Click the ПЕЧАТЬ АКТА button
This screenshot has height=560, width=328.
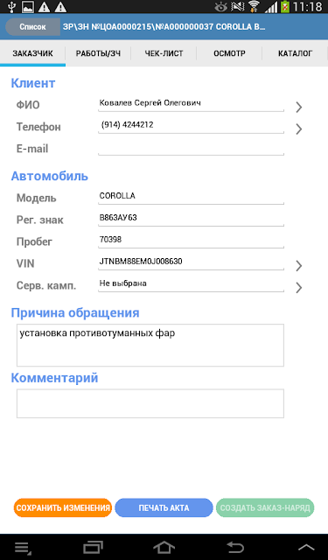[164, 507]
